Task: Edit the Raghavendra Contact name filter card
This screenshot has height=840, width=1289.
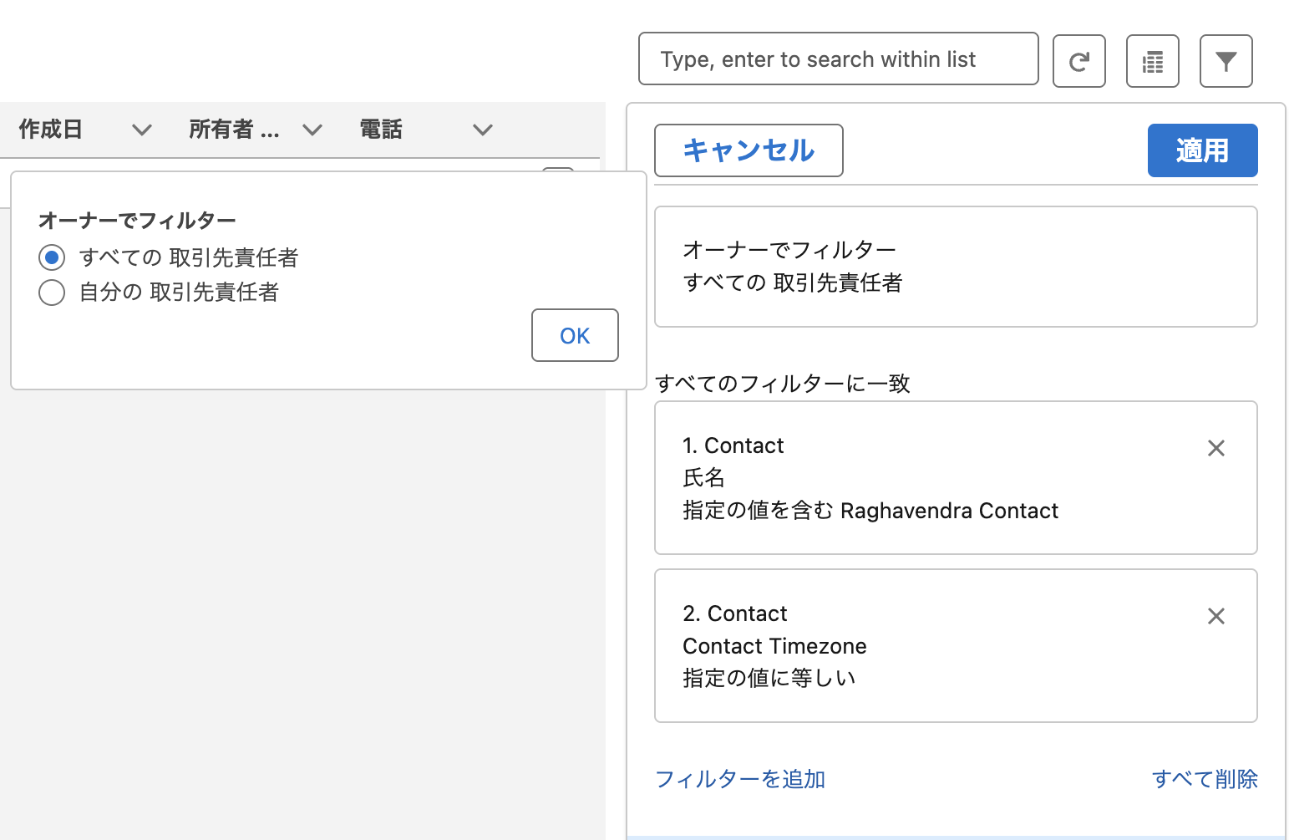Action: click(x=919, y=478)
